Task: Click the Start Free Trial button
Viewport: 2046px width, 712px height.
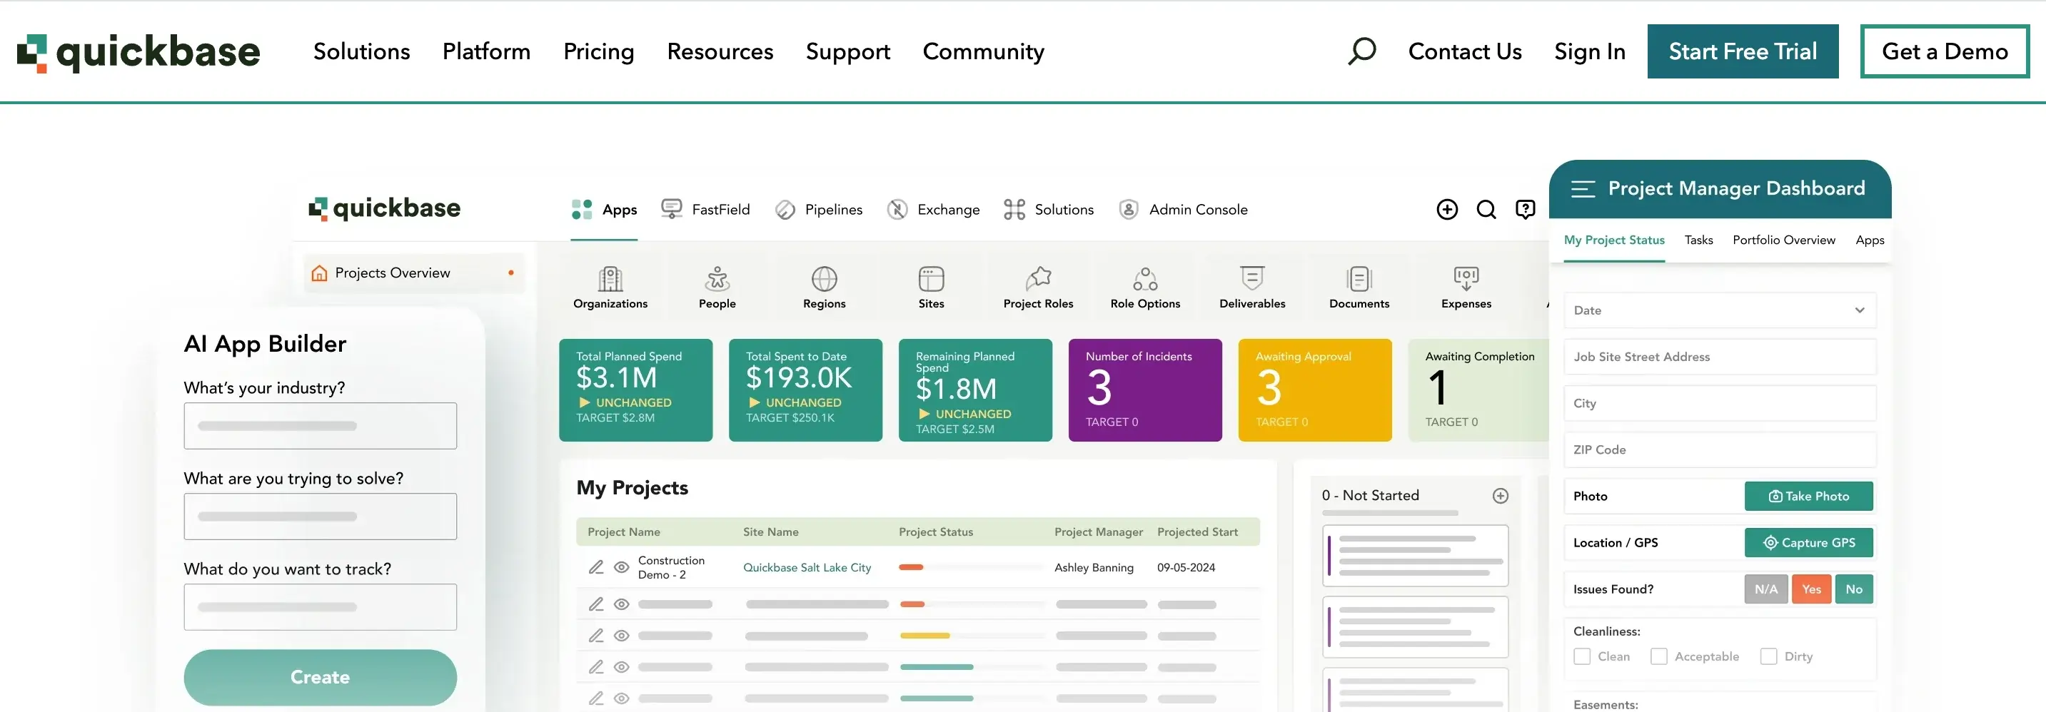Action: [1743, 51]
